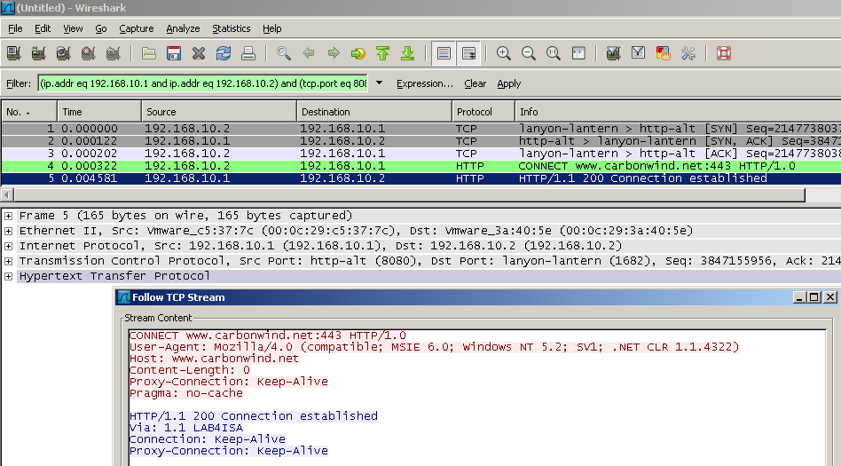Sort packets by Time column
This screenshot has width=841, height=466.
pyautogui.click(x=99, y=112)
